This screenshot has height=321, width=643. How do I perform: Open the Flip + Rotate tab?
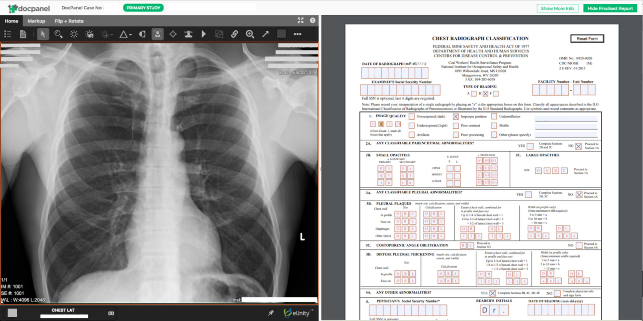pyautogui.click(x=69, y=21)
